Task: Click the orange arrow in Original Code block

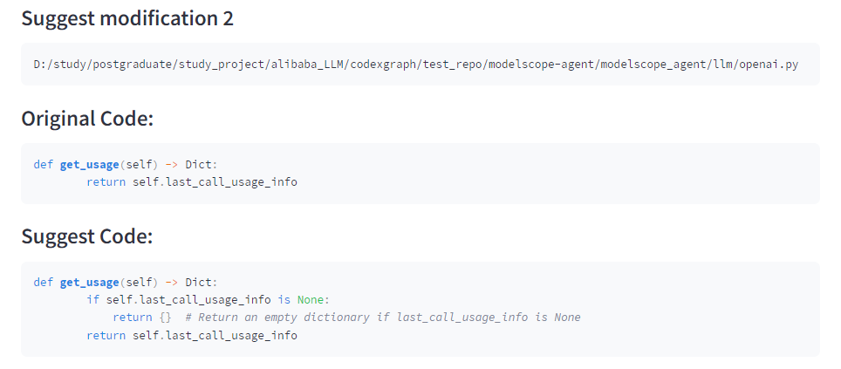Action: point(171,164)
